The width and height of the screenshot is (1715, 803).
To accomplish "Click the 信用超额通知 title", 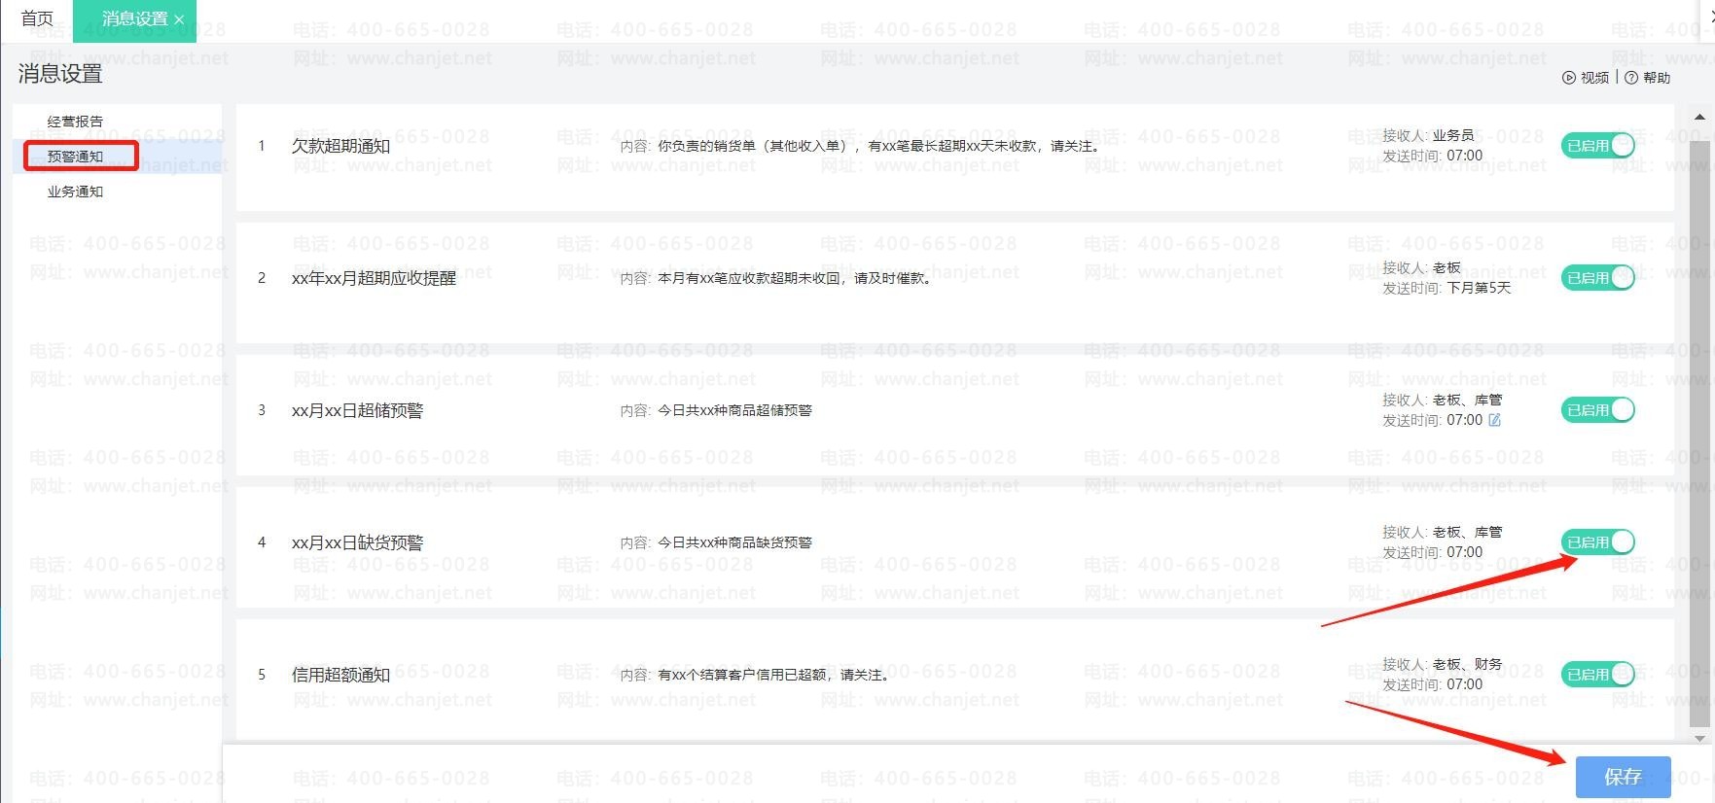I will pos(340,675).
